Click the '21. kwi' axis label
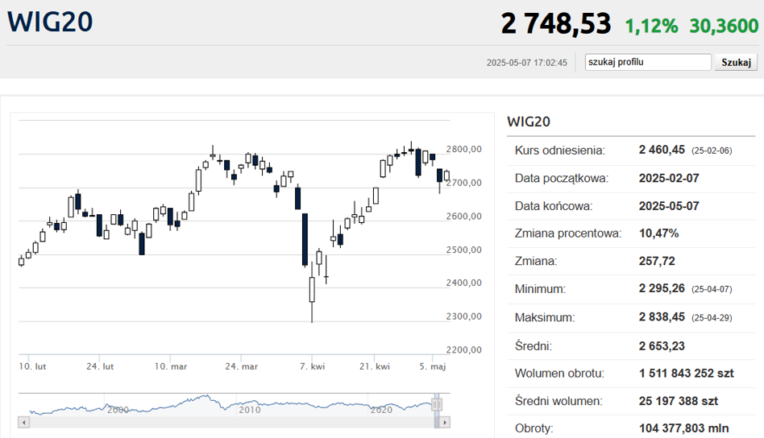The width and height of the screenshot is (764, 438). pos(375,366)
